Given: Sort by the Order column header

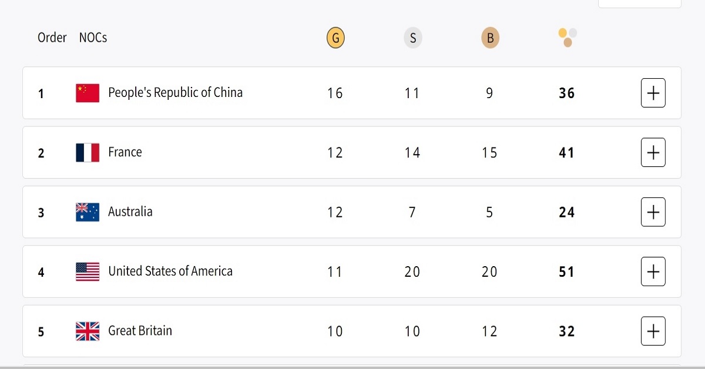Looking at the screenshot, I should (52, 38).
